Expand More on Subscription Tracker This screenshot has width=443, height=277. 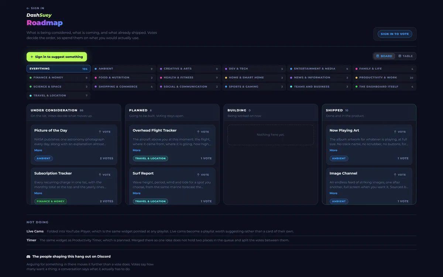coord(38,193)
